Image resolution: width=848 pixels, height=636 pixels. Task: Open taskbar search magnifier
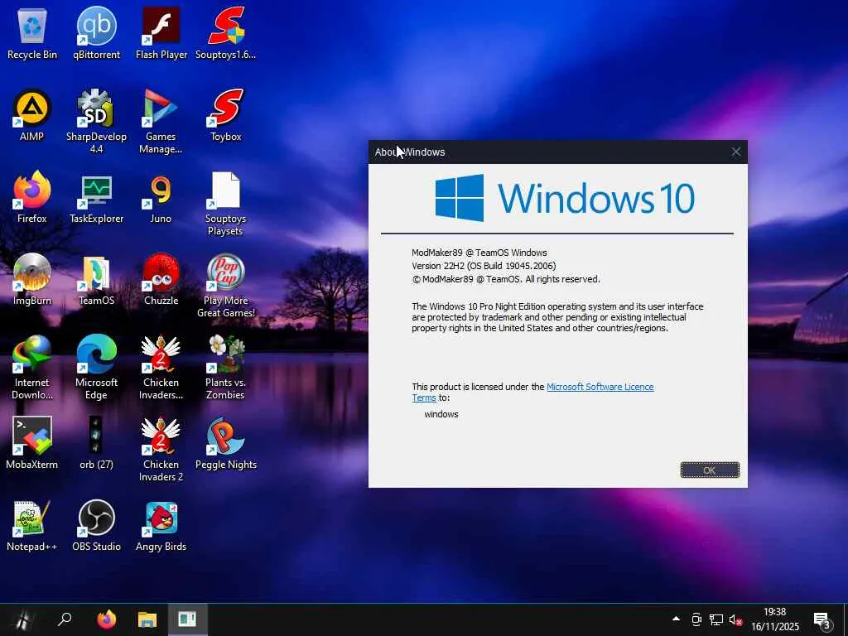click(65, 619)
